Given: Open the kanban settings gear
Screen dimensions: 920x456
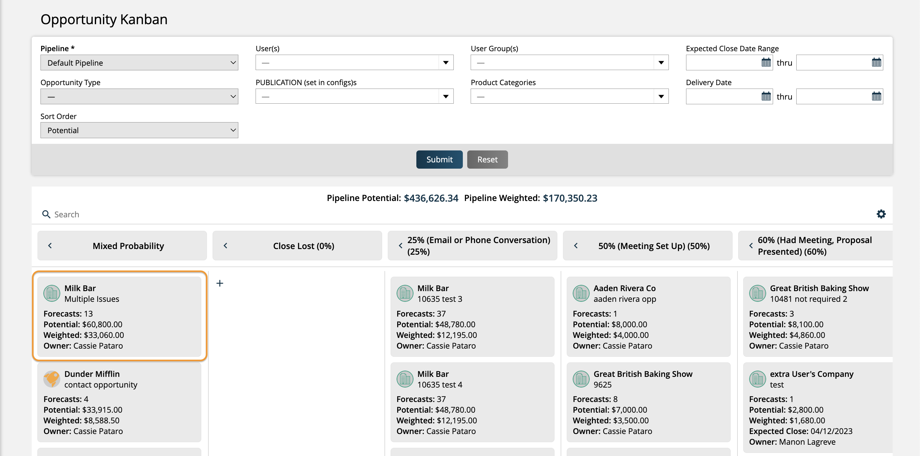Looking at the screenshot, I should [x=881, y=214].
